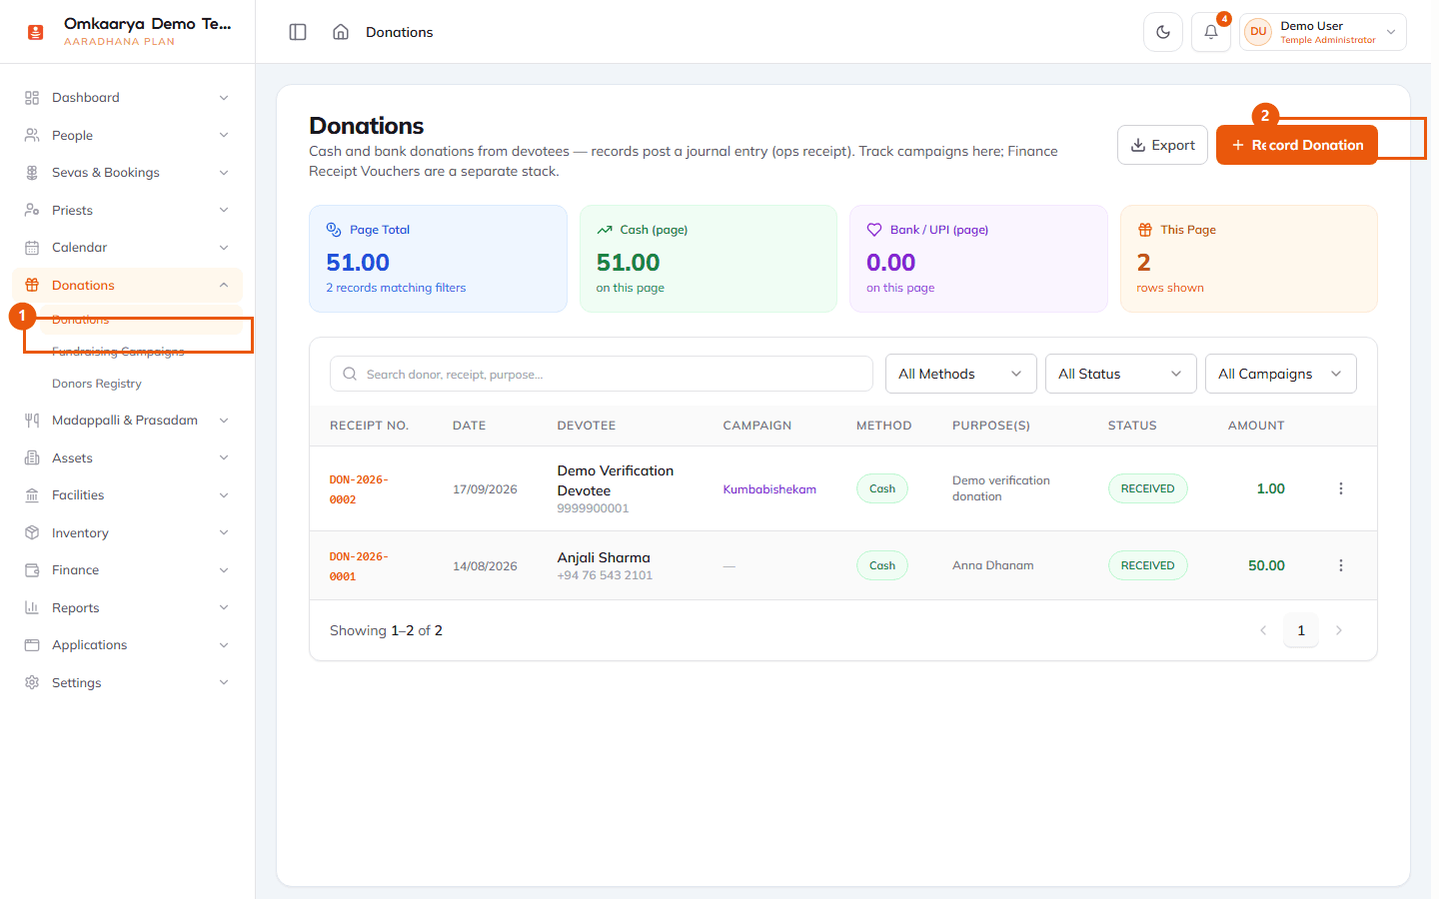Click the Omkaarya temple logo icon
This screenshot has height=899, width=1439.
pos(36,32)
